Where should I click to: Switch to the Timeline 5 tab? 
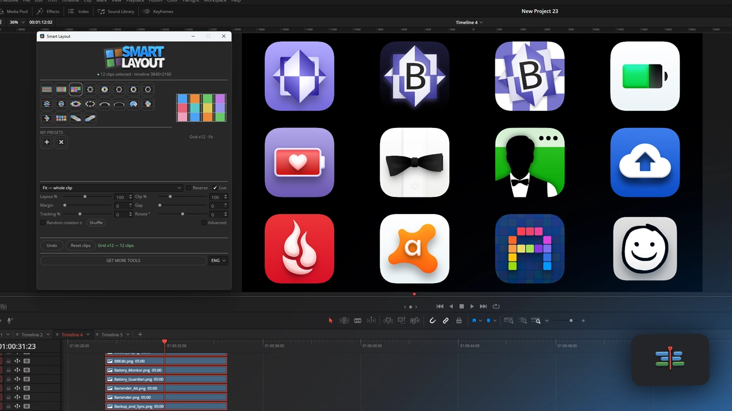112,335
